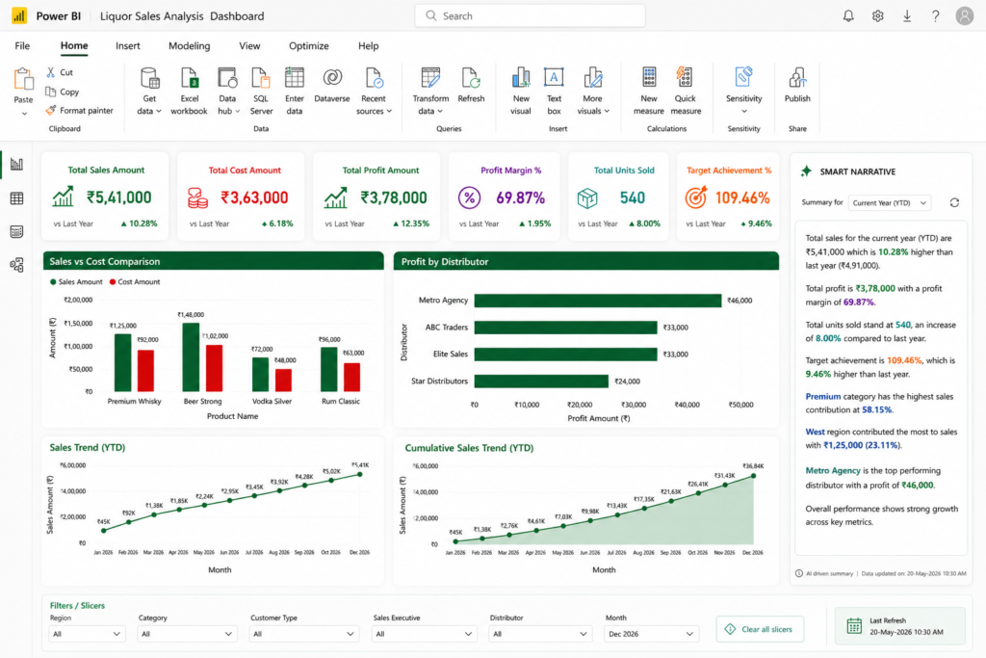
Task: Expand the Recent sources dropdown
Action: pos(389,112)
